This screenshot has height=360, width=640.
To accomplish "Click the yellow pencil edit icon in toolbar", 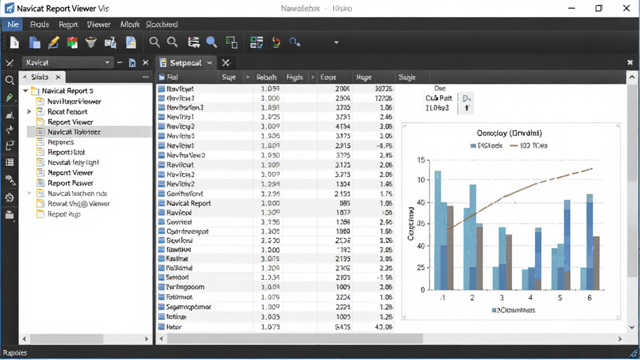I will (x=54, y=42).
